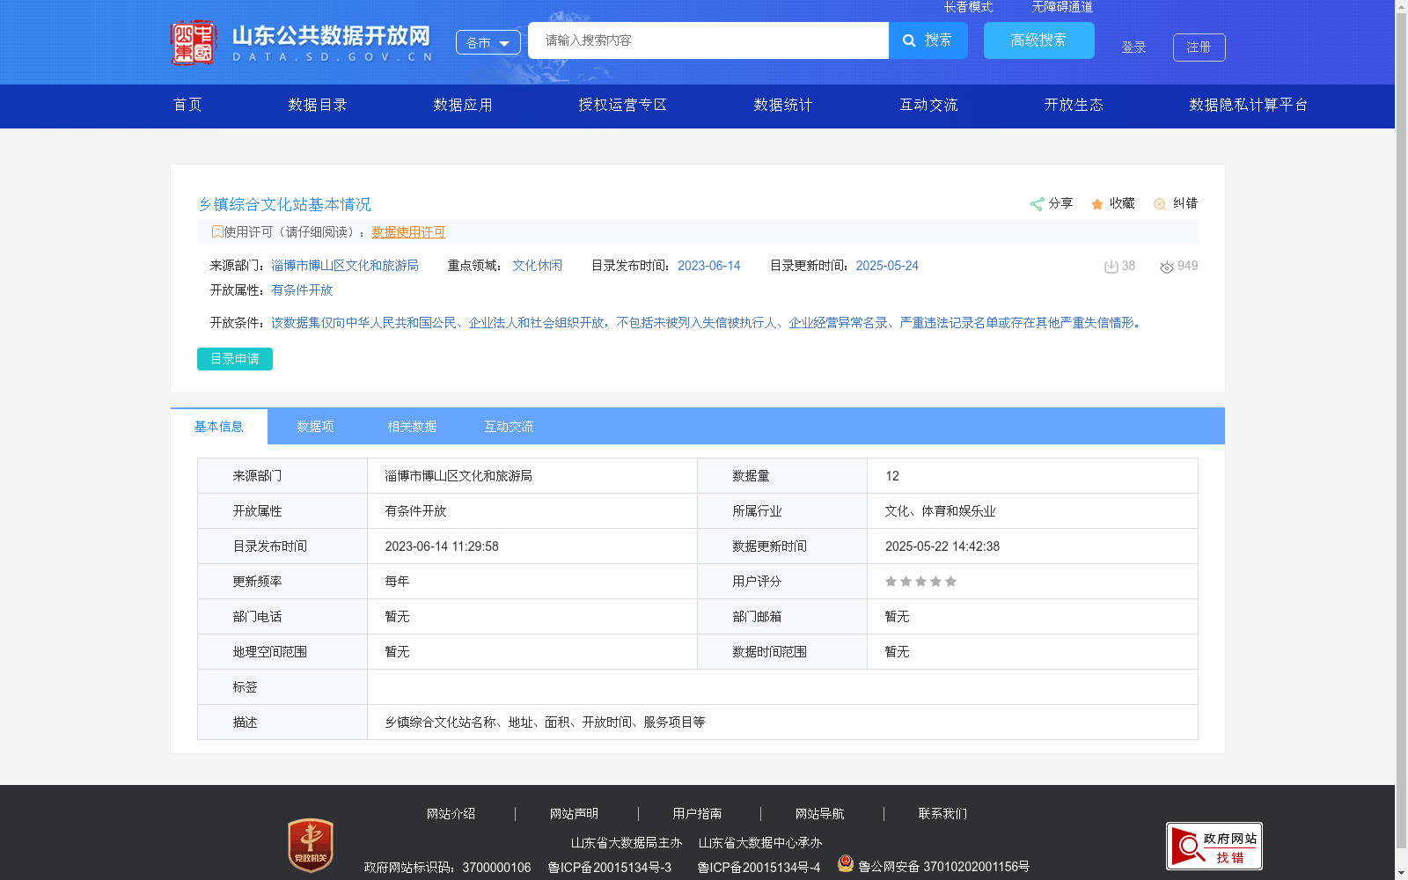Open 数据目录 menu item
1408x880 pixels.
[x=318, y=105]
